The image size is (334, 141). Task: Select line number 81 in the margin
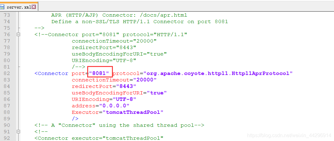tap(7, 67)
